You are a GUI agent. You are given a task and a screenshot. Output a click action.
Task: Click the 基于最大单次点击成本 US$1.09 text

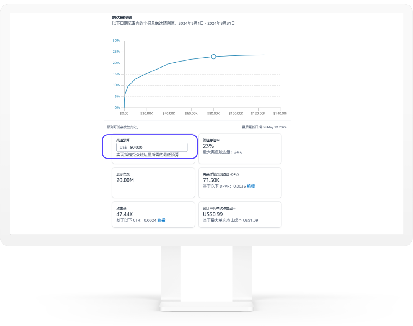pyautogui.click(x=230, y=221)
